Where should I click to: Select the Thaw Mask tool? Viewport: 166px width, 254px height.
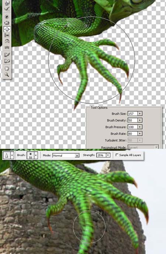click(x=7, y=61)
